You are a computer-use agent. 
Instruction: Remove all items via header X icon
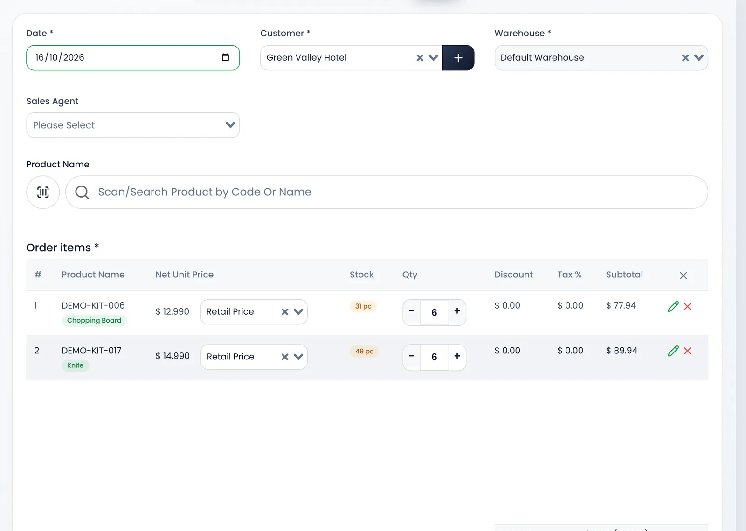tap(684, 276)
